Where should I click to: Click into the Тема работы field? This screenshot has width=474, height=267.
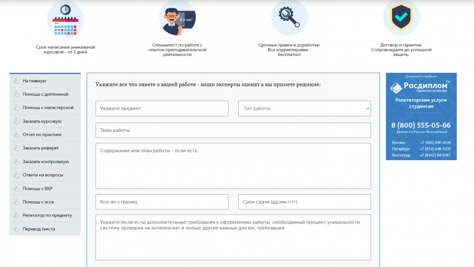233,130
